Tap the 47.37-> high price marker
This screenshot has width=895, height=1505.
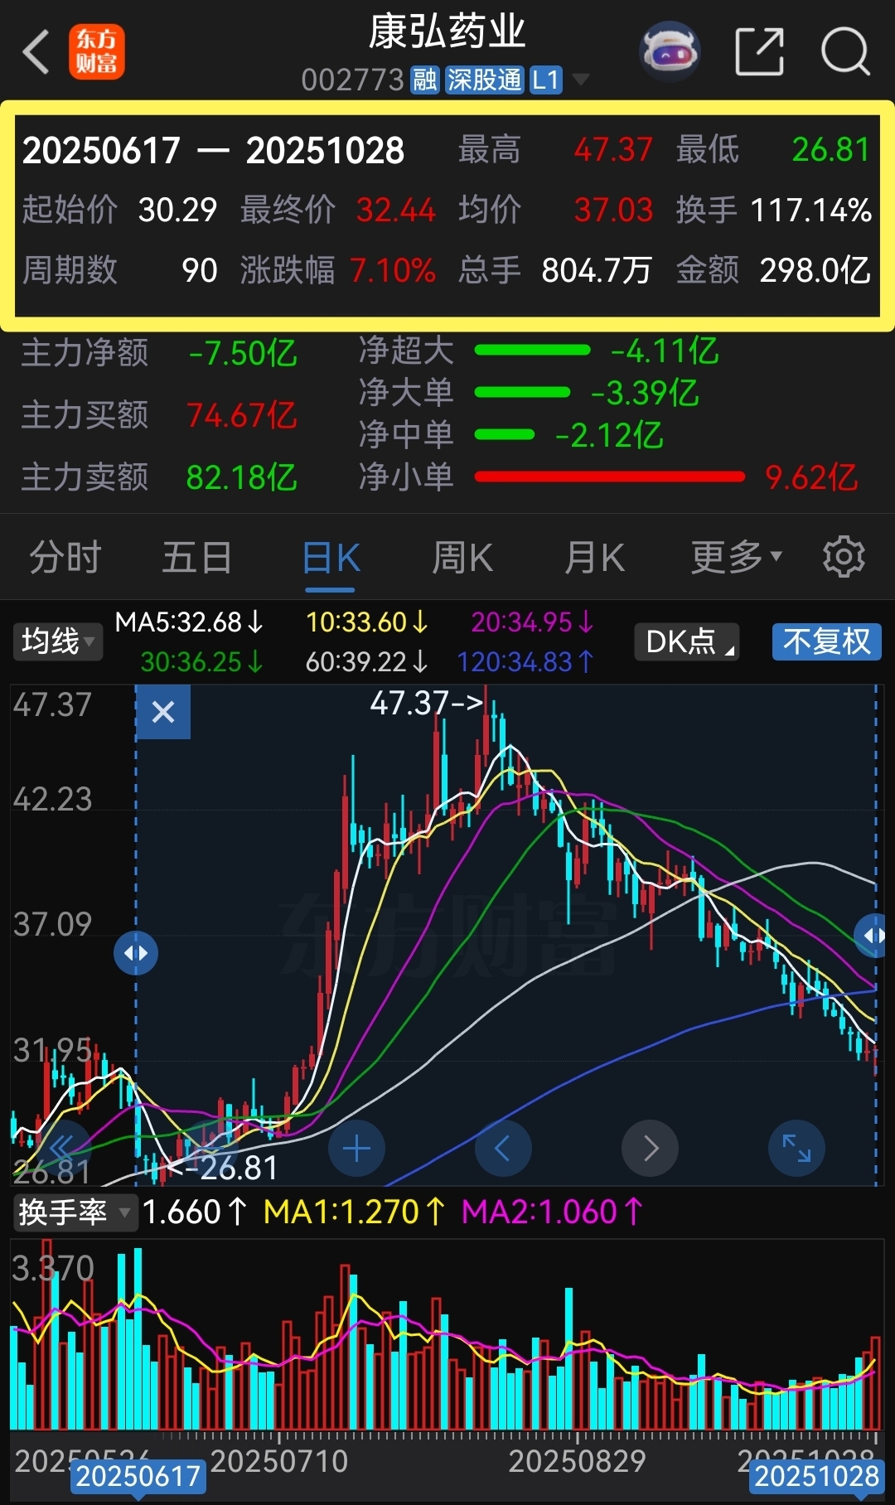[x=427, y=703]
